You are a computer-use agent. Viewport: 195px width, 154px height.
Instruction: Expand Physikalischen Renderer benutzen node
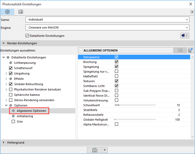click(6, 89)
